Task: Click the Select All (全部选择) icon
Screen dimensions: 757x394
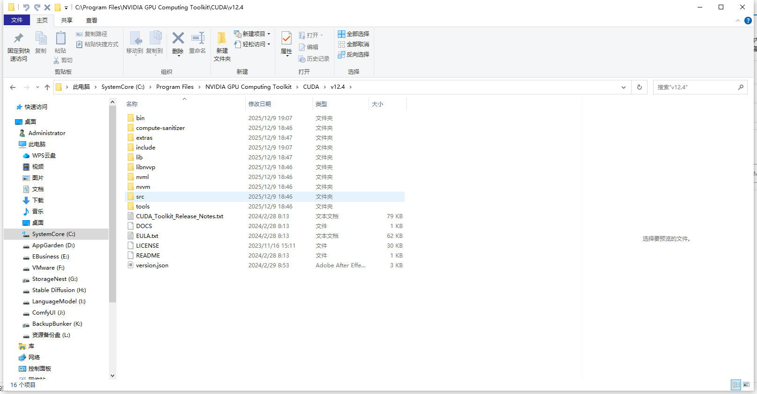Action: click(342, 34)
